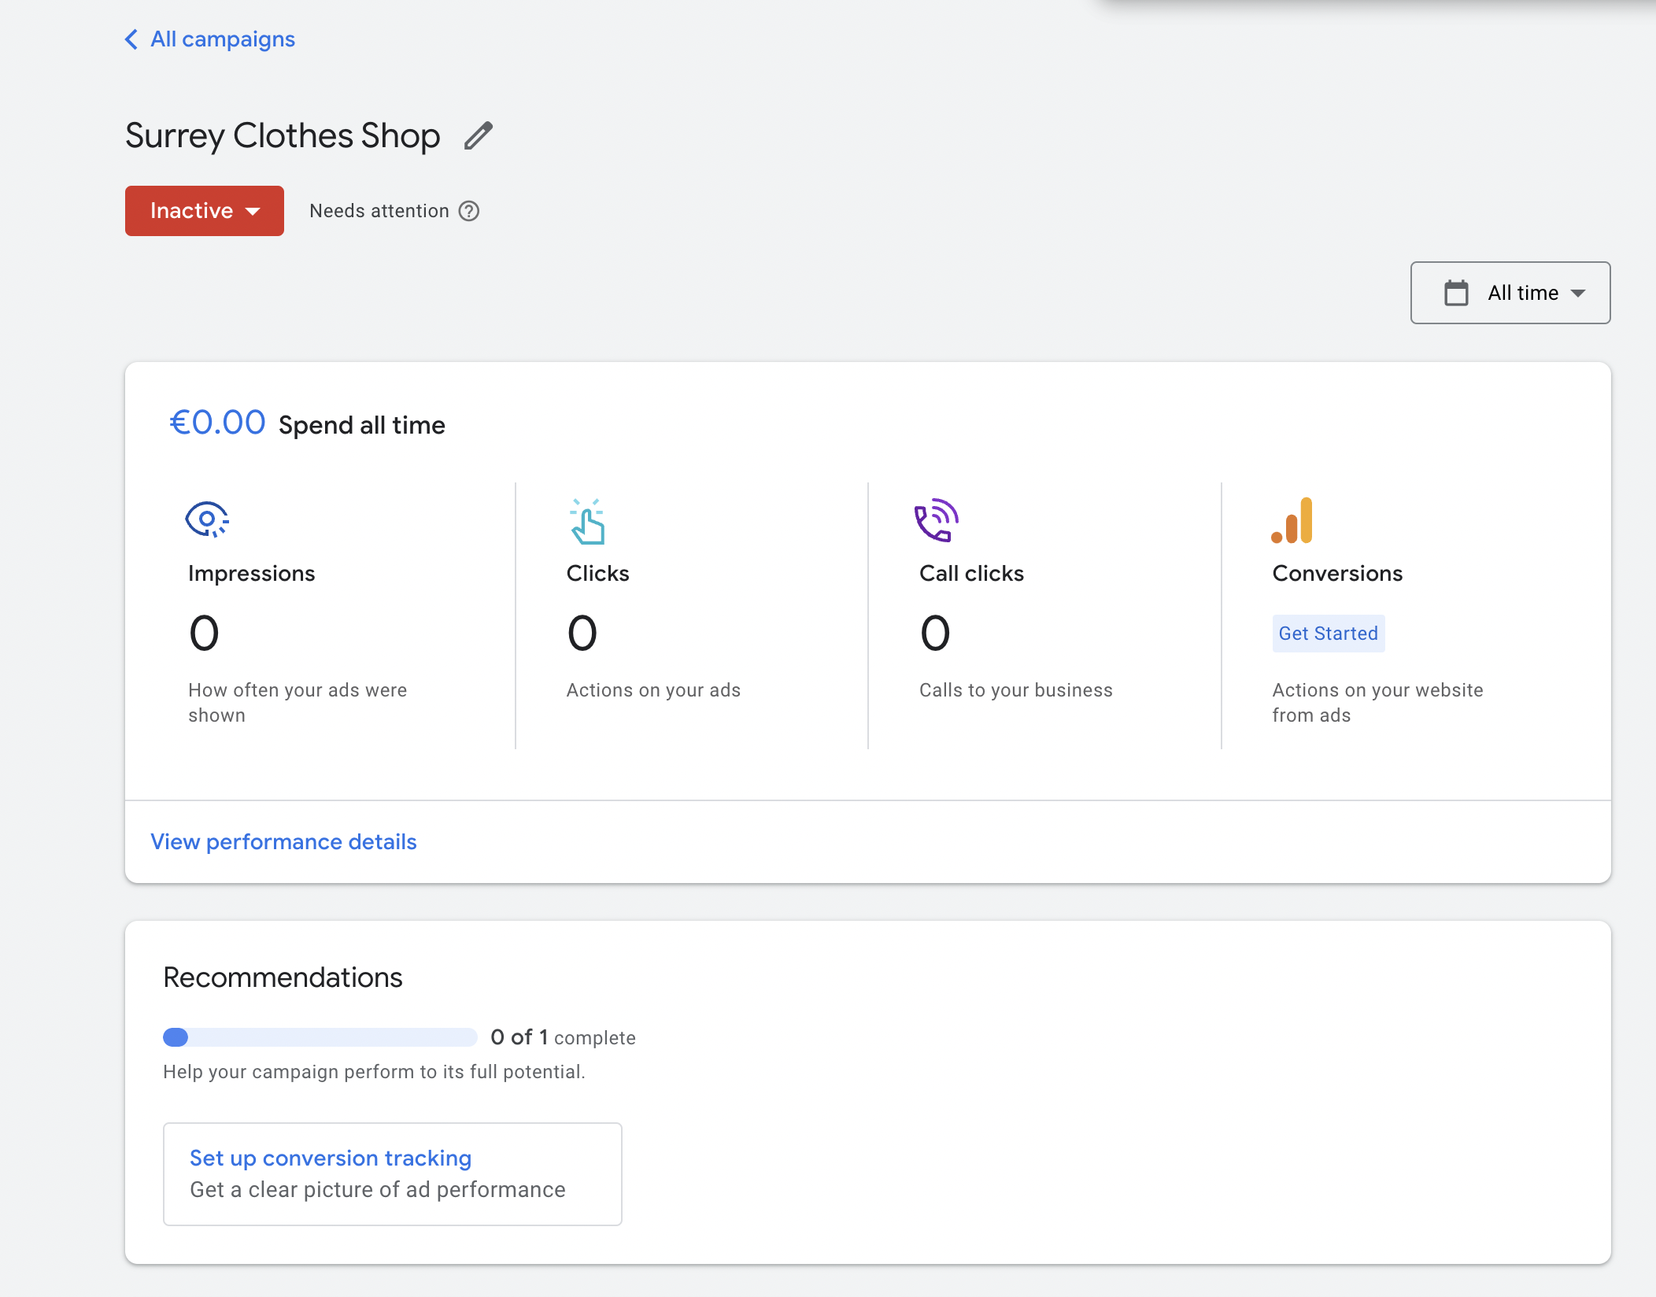Image resolution: width=1656 pixels, height=1297 pixels.
Task: Click 'Actions on your ads' description
Action: 653,690
